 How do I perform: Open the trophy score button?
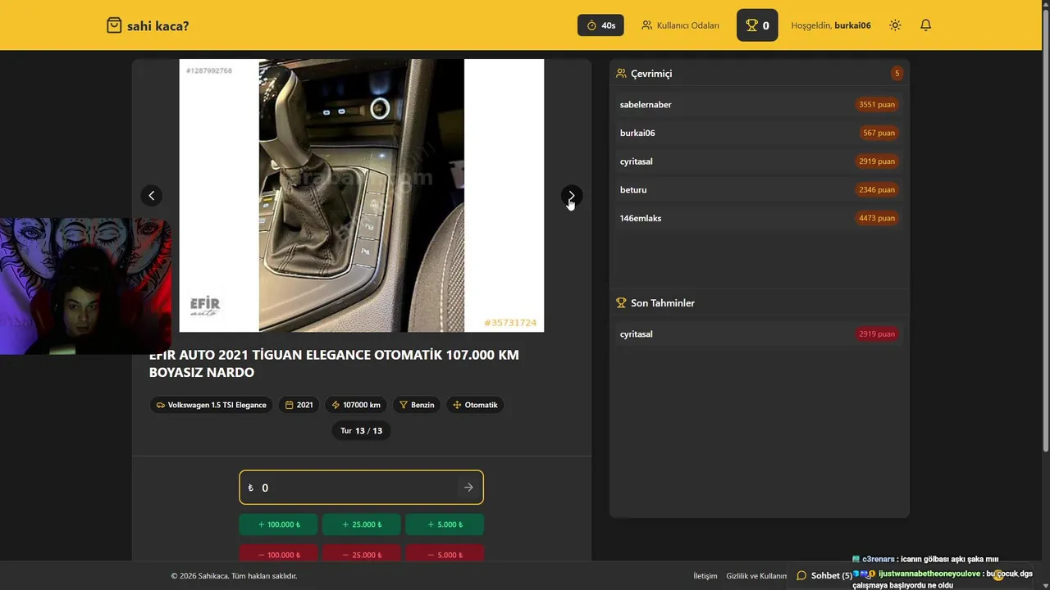point(757,25)
